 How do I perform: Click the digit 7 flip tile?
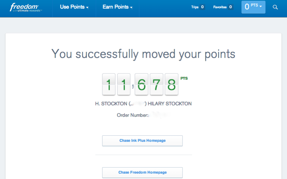pos(156,84)
